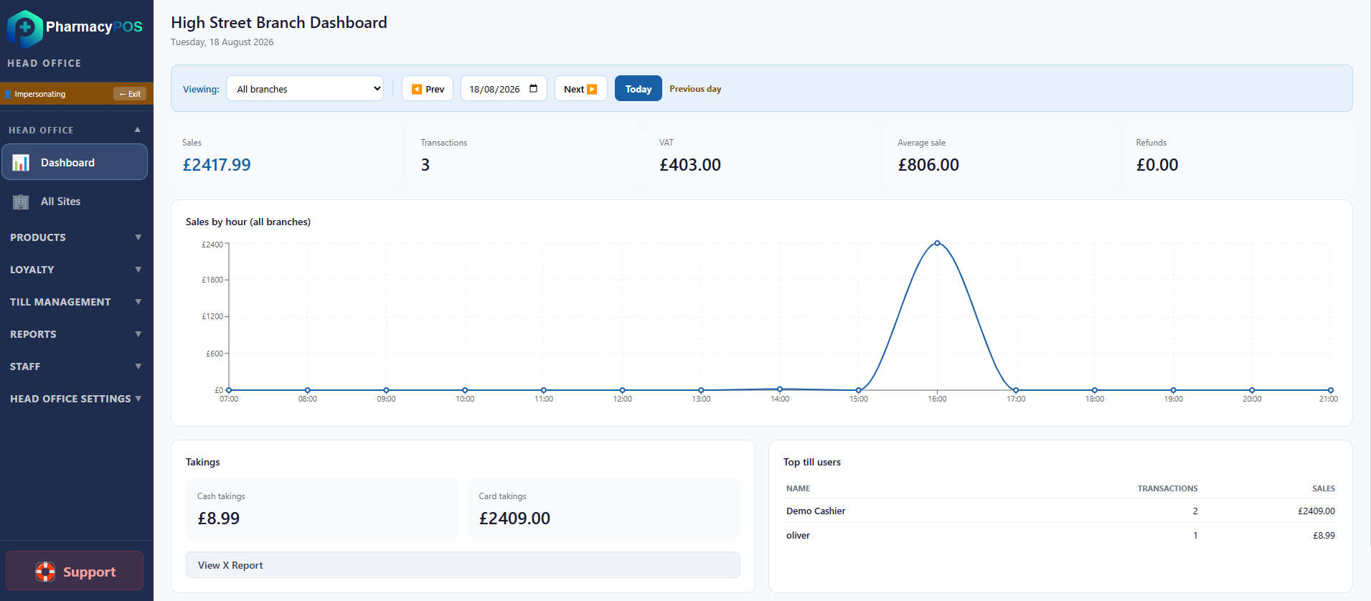1371x601 pixels.
Task: Click the Sales by hour chart title
Action: click(248, 222)
